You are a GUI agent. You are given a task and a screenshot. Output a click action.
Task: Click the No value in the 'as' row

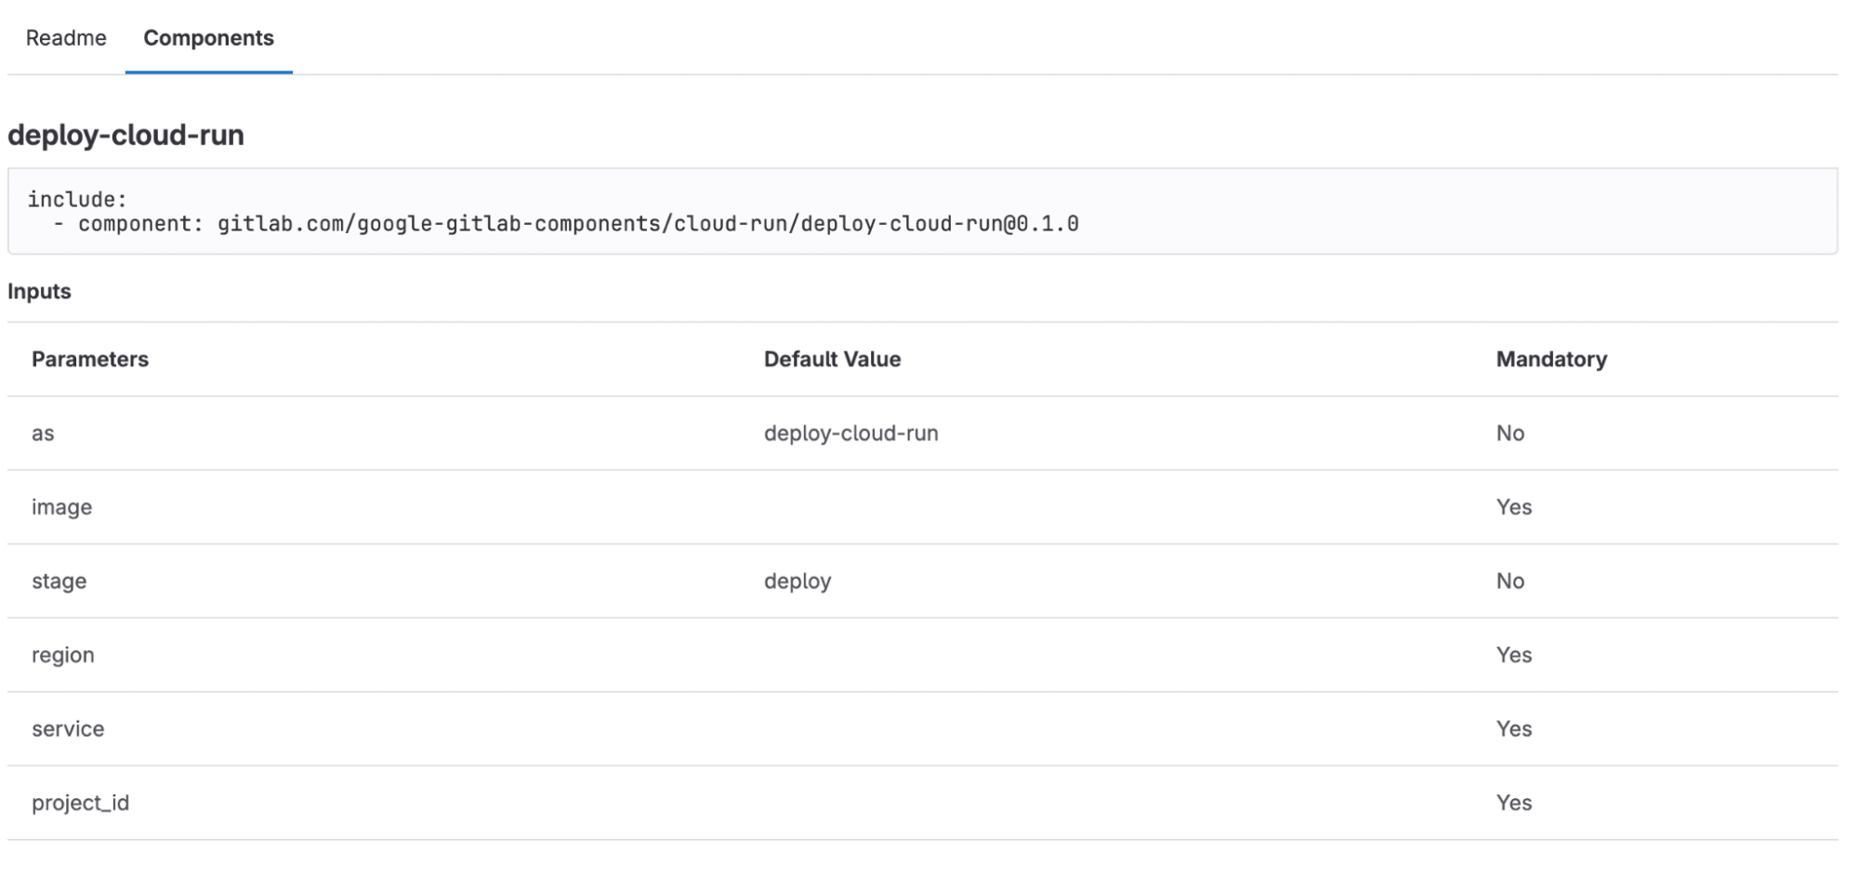[1510, 434]
